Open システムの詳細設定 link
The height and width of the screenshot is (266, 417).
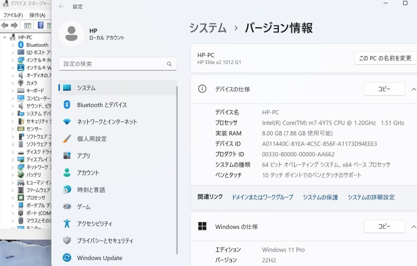tap(371, 197)
